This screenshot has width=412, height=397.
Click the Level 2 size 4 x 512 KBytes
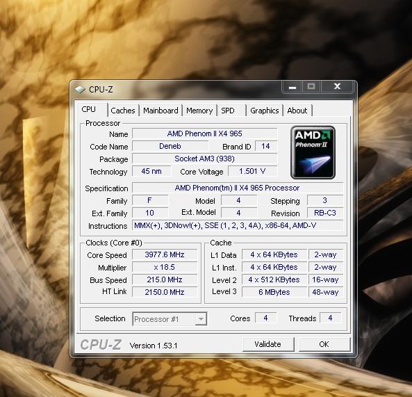click(x=274, y=279)
